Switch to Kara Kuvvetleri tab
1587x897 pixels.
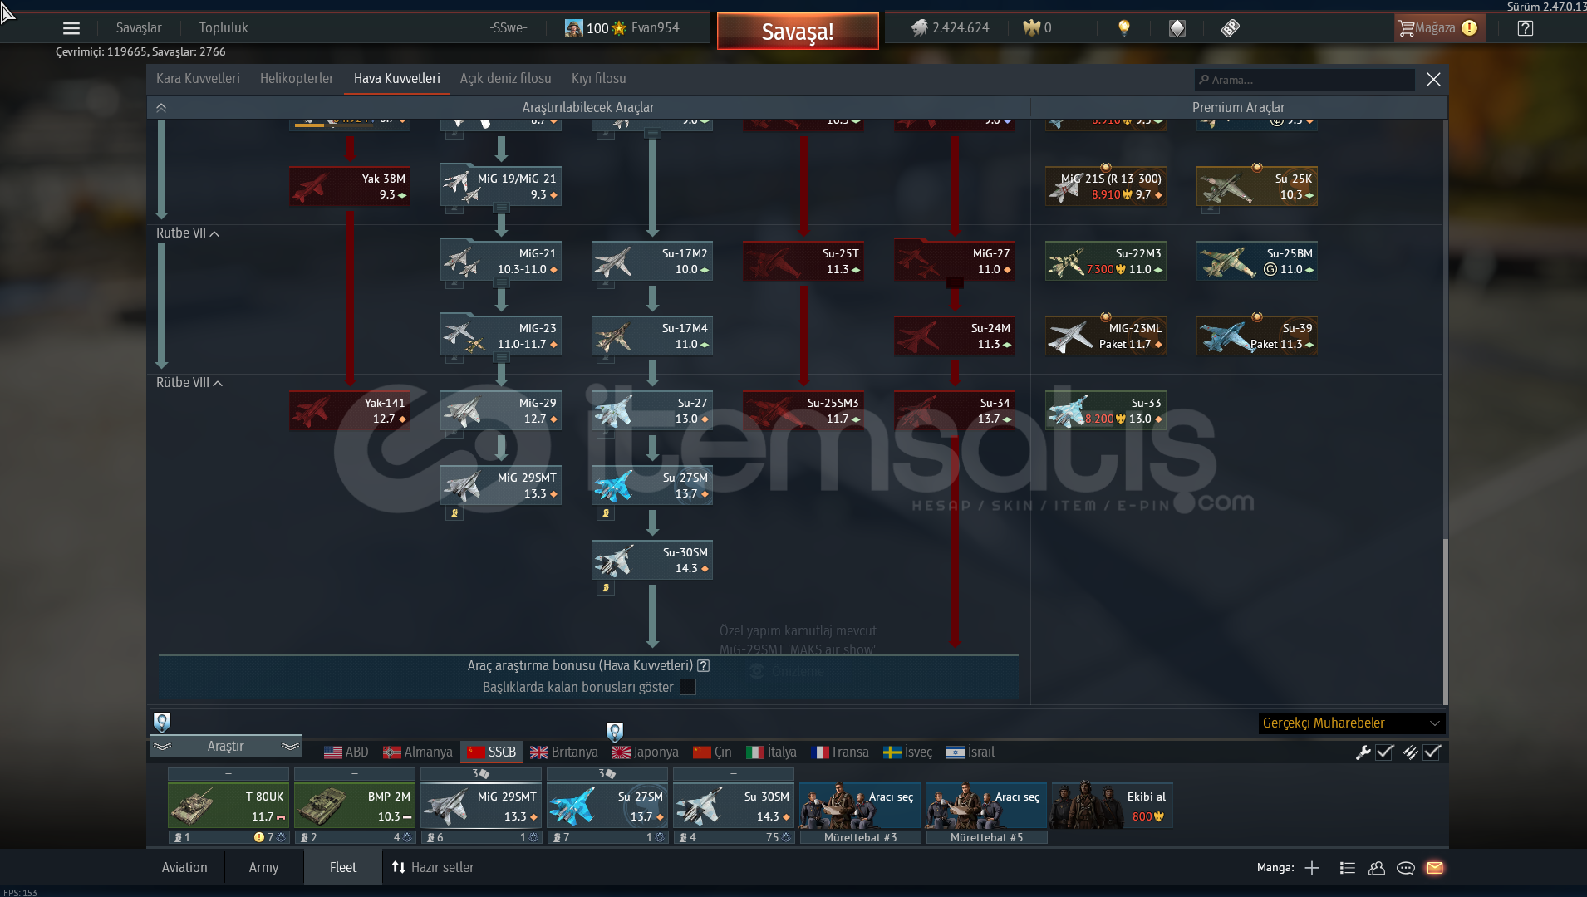198,79
